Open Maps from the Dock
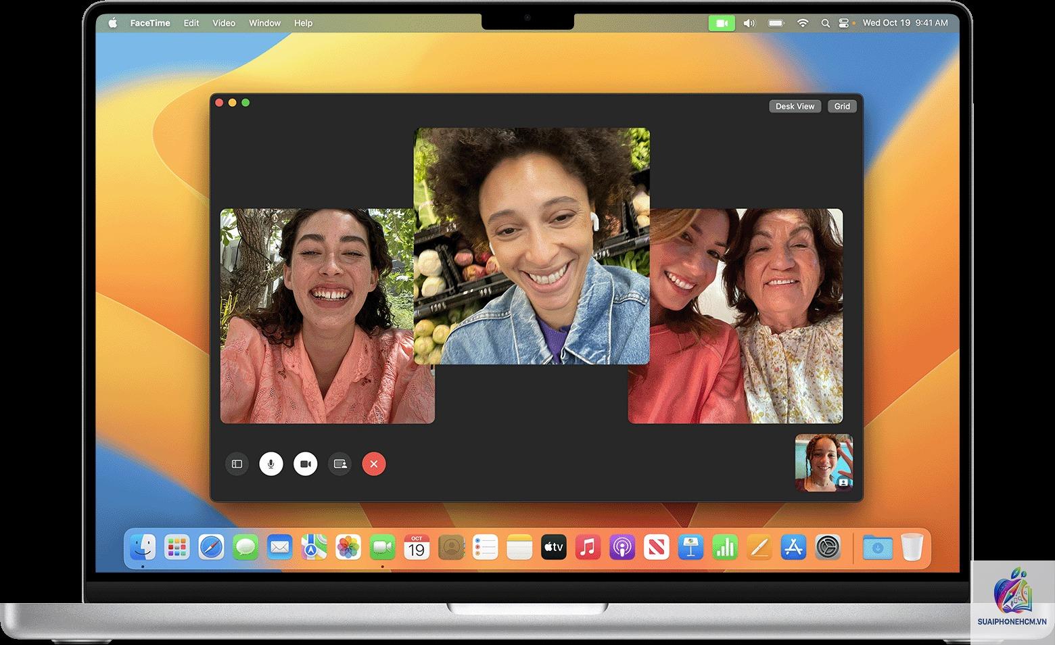The height and width of the screenshot is (645, 1055). (x=314, y=547)
